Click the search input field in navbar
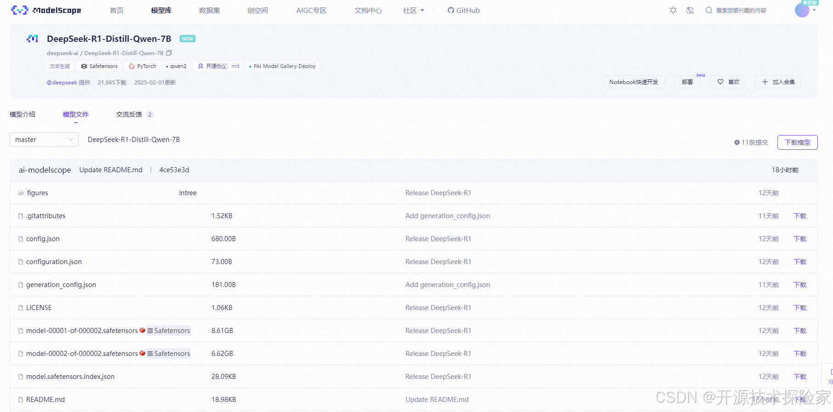This screenshot has width=833, height=412. pos(741,10)
